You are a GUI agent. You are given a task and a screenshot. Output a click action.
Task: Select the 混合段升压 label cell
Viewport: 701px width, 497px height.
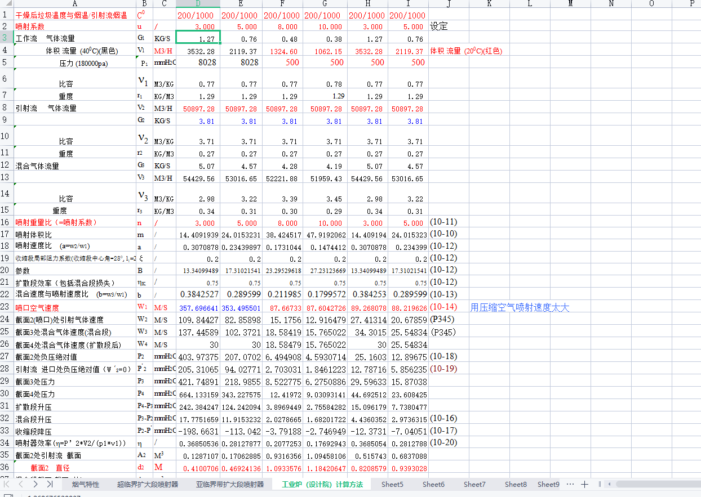click(x=75, y=419)
